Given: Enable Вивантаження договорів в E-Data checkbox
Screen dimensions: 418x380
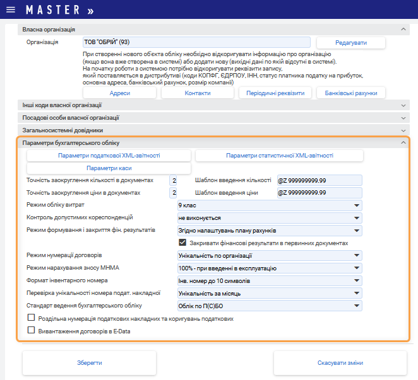Looking at the screenshot, I should point(31,330).
